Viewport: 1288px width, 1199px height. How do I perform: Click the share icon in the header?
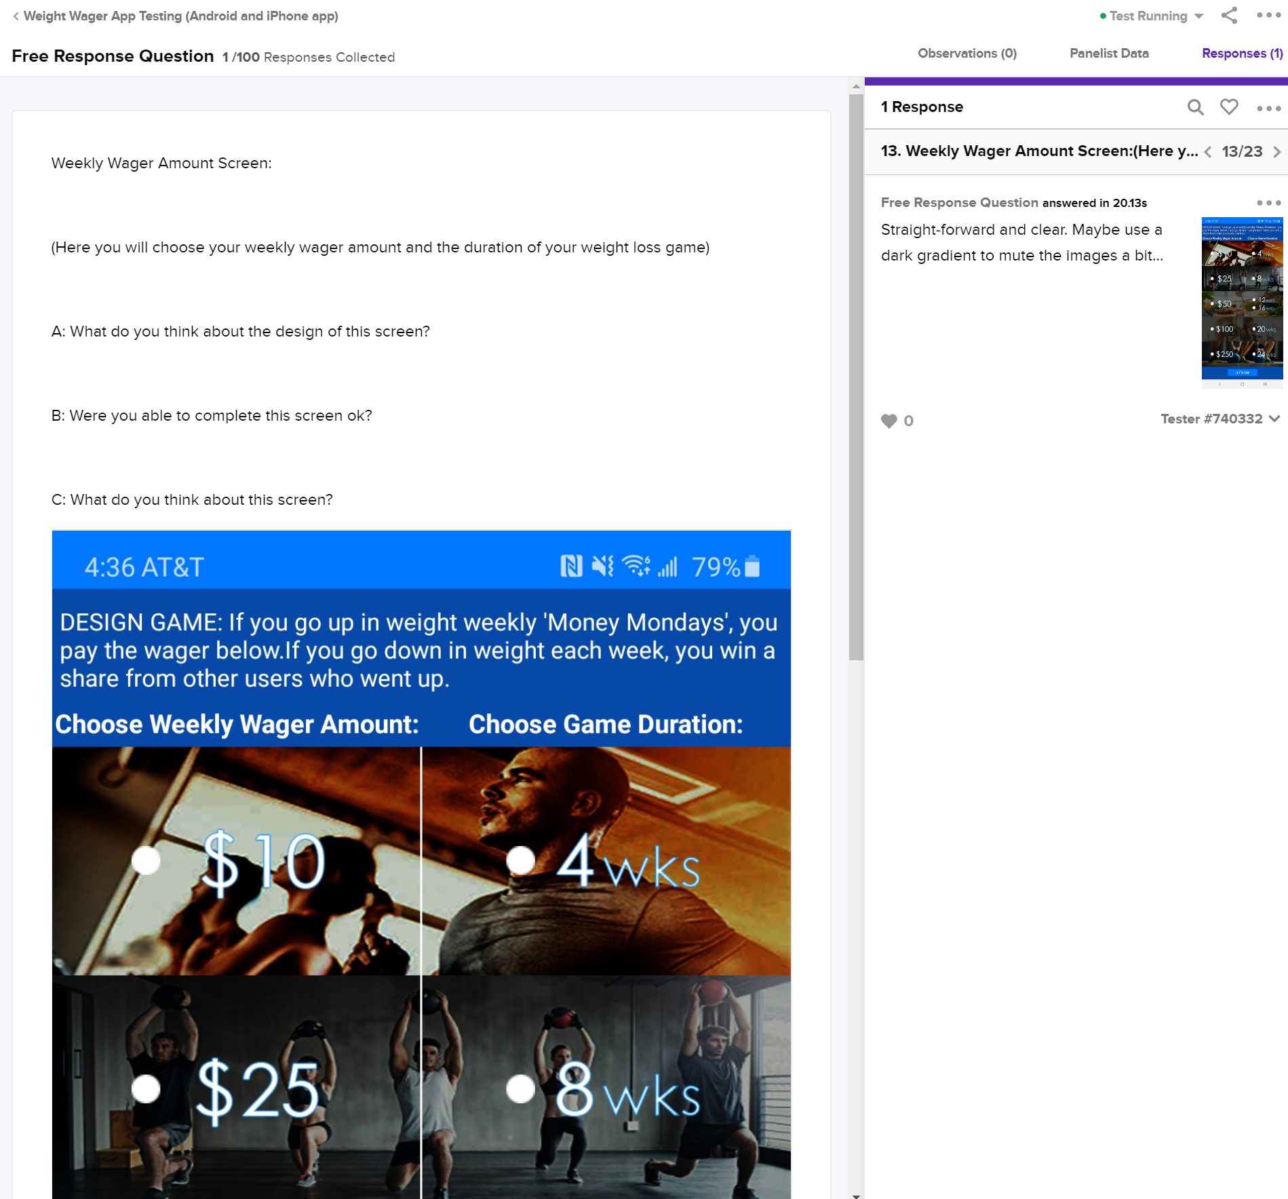click(1229, 16)
